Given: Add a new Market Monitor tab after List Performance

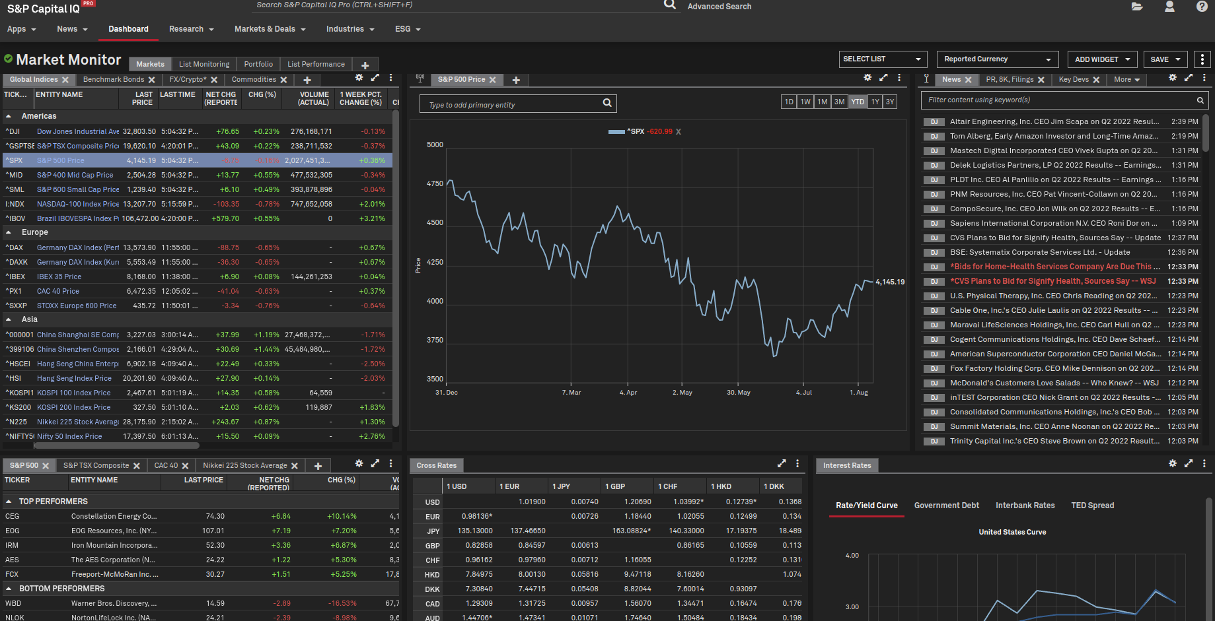Looking at the screenshot, I should point(365,65).
